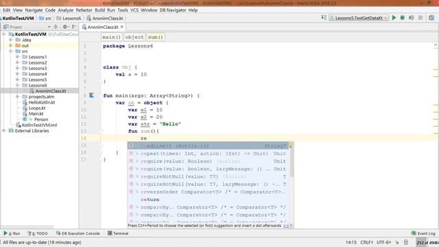Click the memory indicator in status bar
The image size is (439, 247).
pyautogui.click(x=427, y=242)
